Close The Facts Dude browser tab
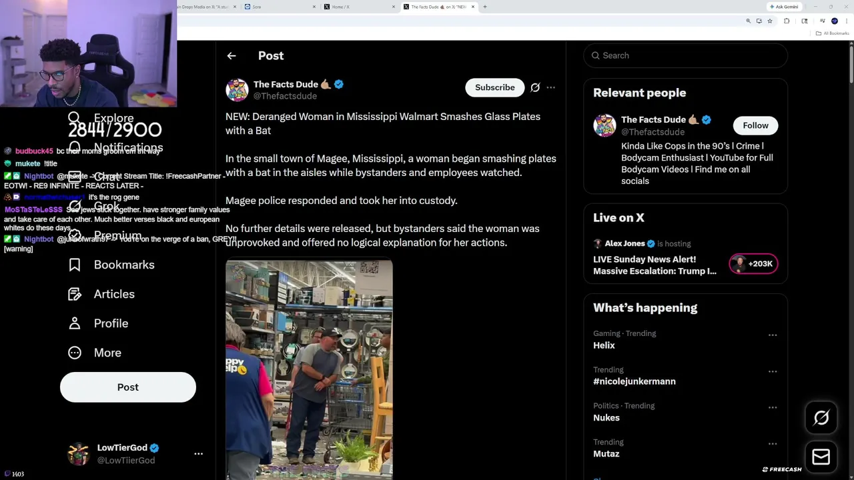 click(473, 7)
